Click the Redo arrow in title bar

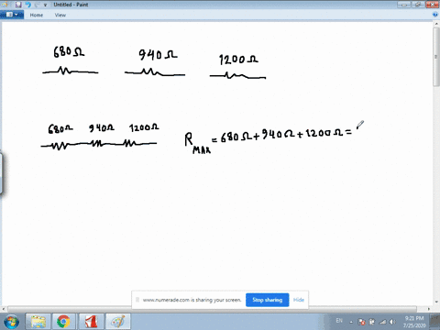pos(38,5)
